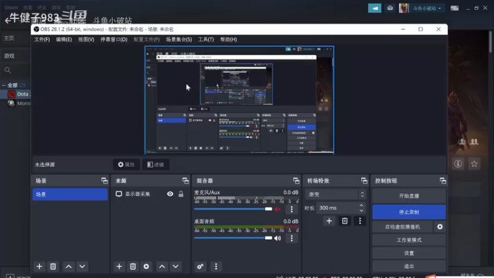
Task: Enable 工作室模式
Action: click(409, 240)
